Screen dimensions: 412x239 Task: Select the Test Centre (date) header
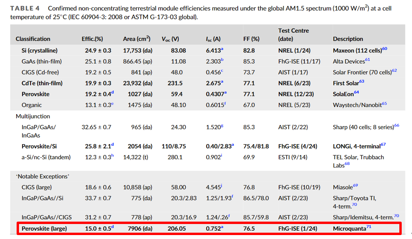(294, 35)
